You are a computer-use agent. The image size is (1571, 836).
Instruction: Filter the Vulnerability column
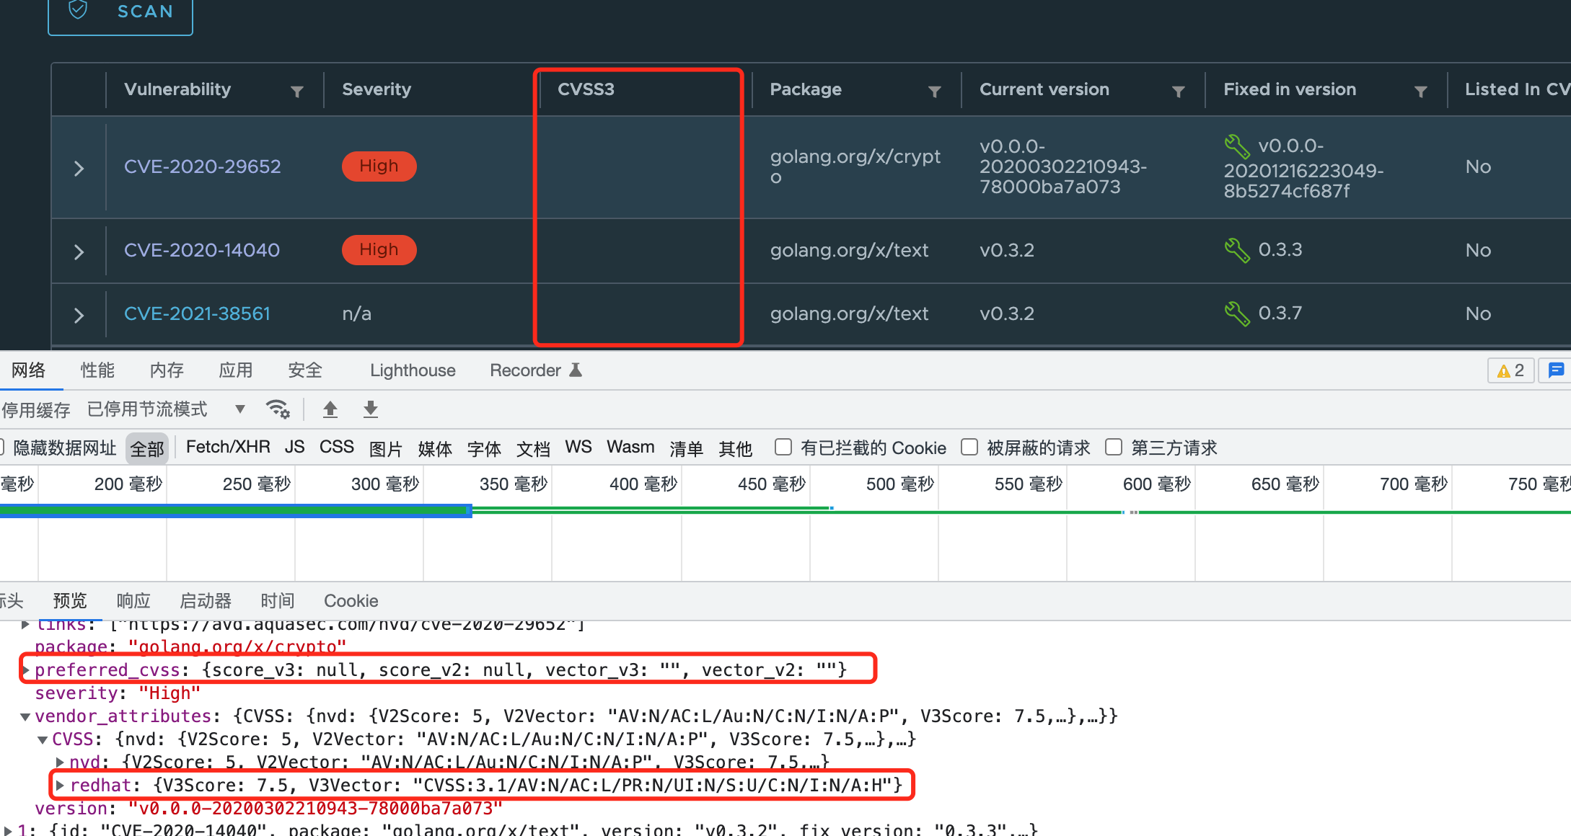pos(298,91)
